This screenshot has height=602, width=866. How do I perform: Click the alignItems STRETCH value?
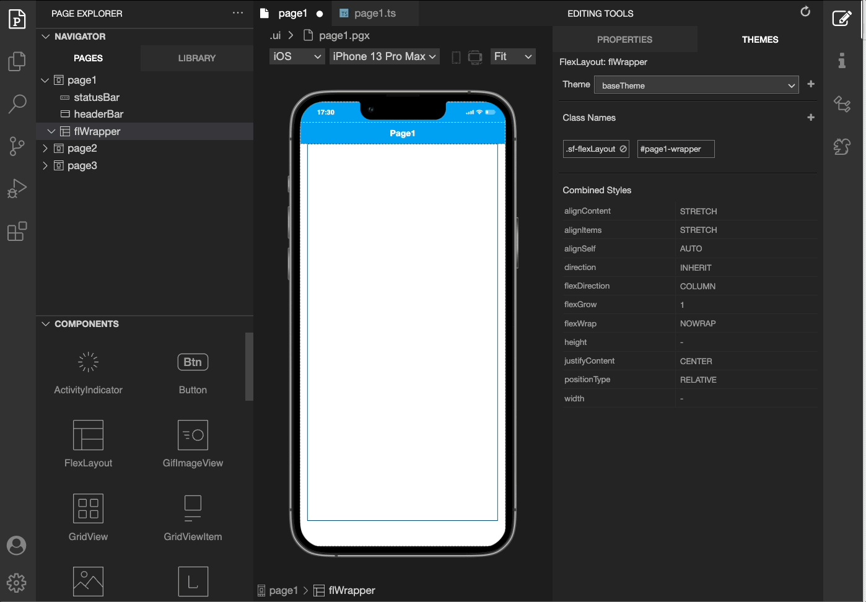click(698, 230)
